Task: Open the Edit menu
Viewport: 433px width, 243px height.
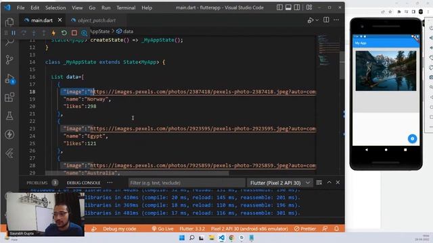Action: 35,7
